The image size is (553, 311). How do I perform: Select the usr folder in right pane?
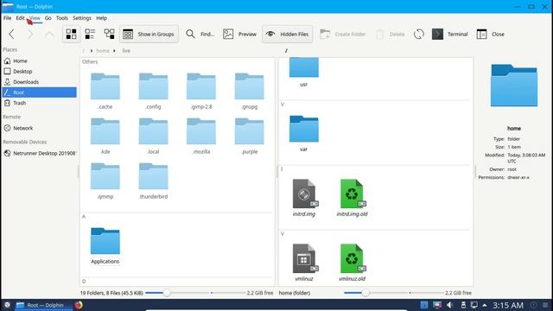[303, 73]
